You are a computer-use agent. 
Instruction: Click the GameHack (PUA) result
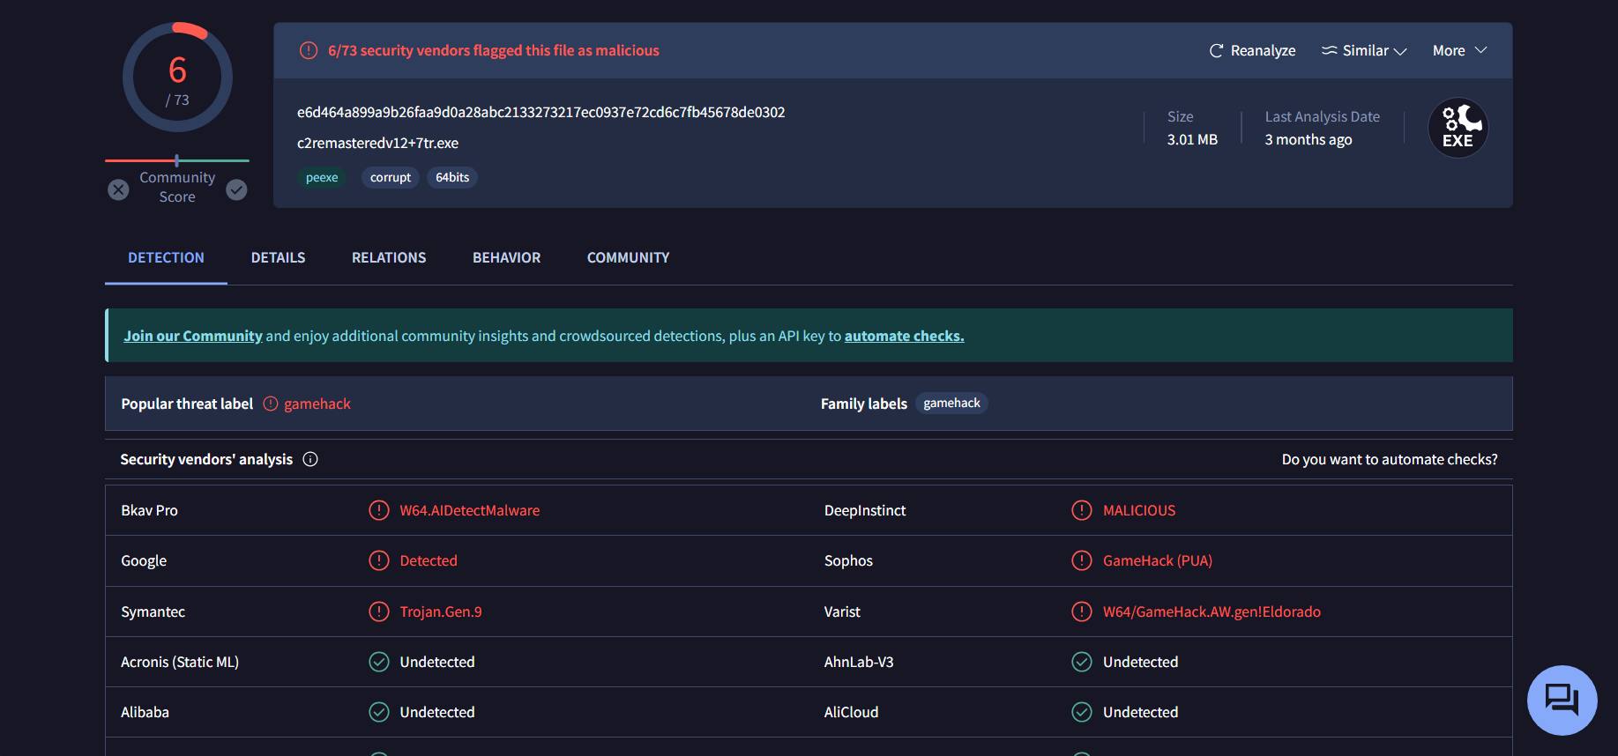coord(1158,561)
